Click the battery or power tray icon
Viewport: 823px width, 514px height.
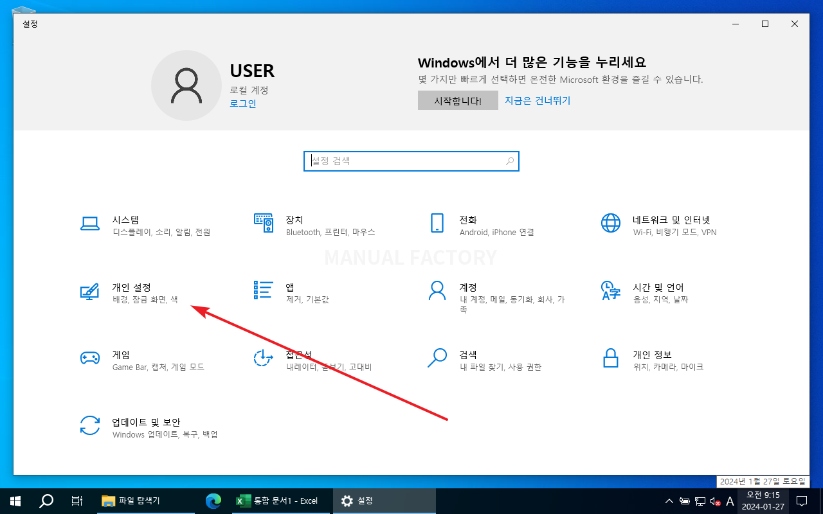pos(685,501)
